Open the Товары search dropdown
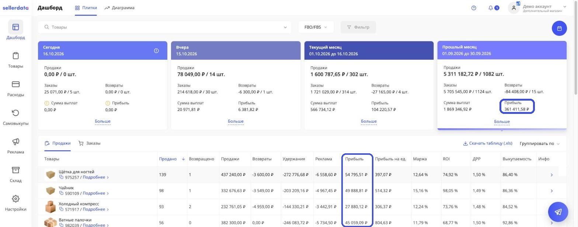This screenshot has width=578, height=227. [165, 27]
